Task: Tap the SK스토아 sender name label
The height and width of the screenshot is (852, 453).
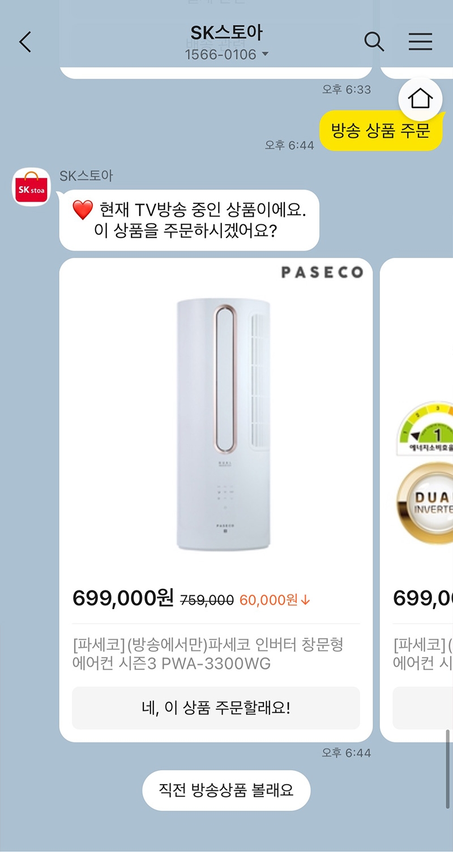Action: pos(86,176)
